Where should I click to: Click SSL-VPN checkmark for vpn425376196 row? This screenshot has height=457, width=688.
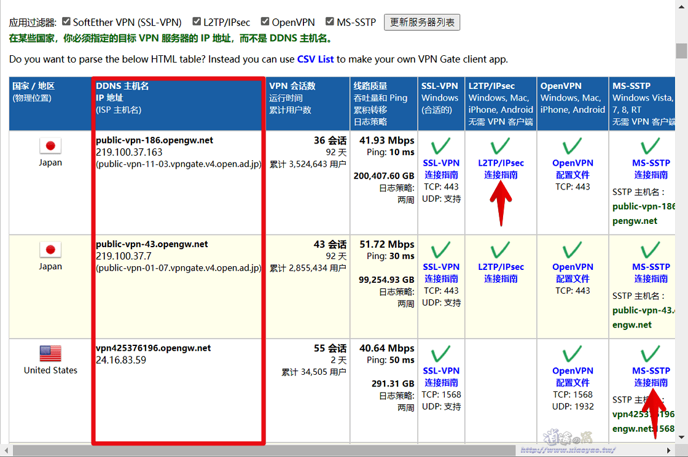(x=440, y=354)
